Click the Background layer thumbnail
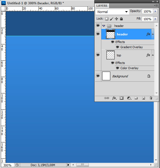This screenshot has width=160, height=168. (106, 76)
